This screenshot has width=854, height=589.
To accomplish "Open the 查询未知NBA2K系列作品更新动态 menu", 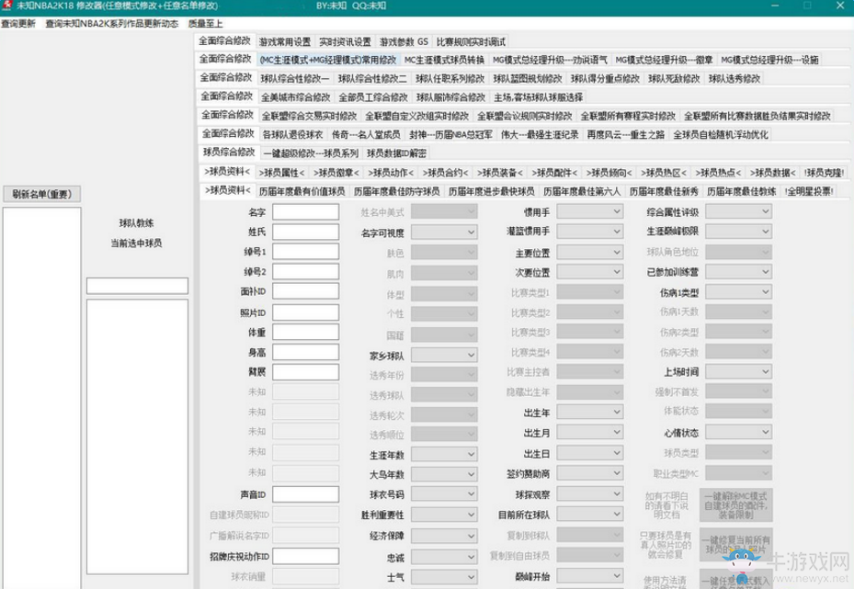I will coord(111,23).
